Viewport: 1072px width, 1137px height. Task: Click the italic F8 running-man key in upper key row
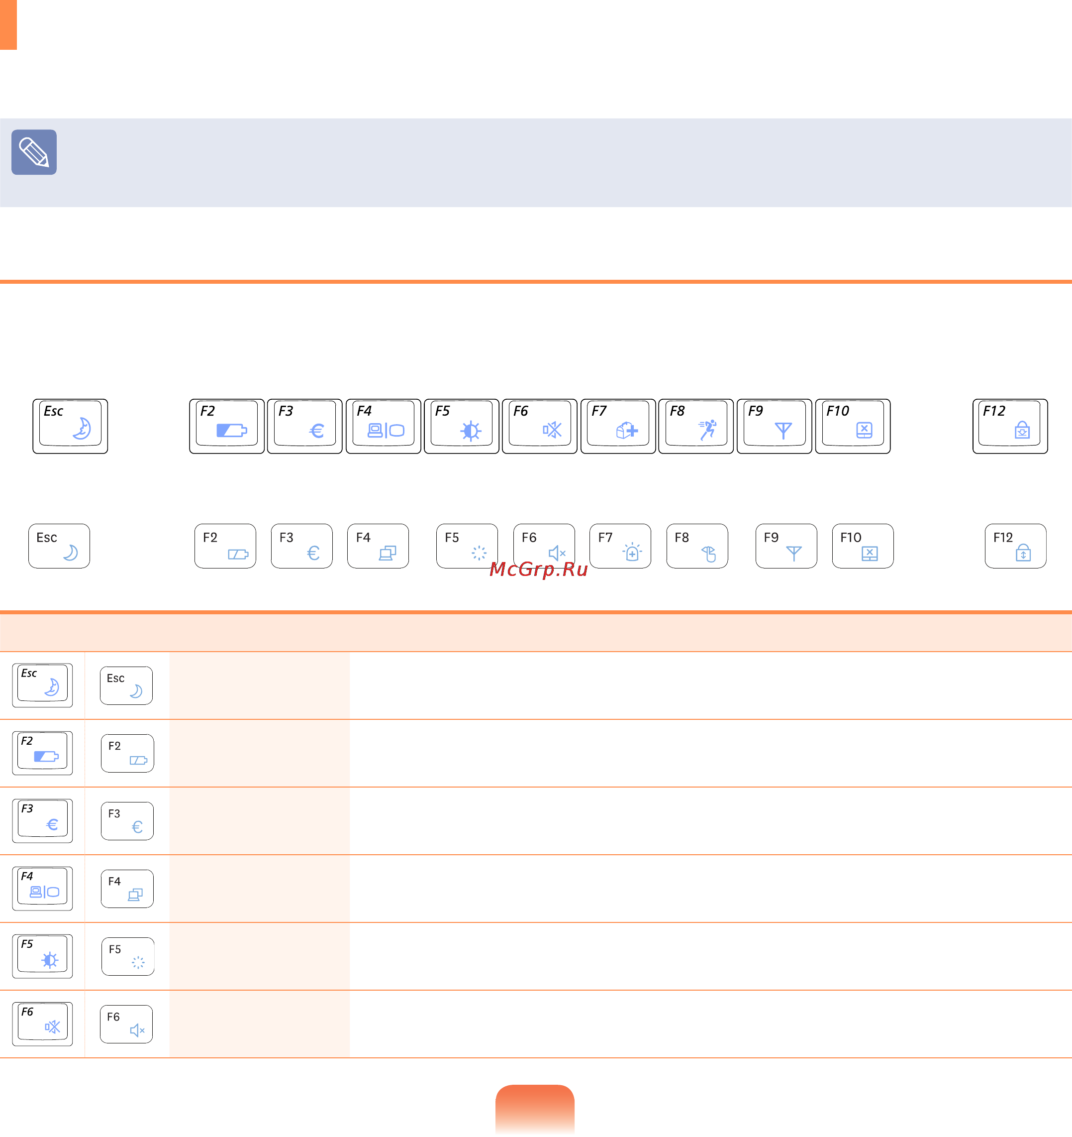[696, 426]
